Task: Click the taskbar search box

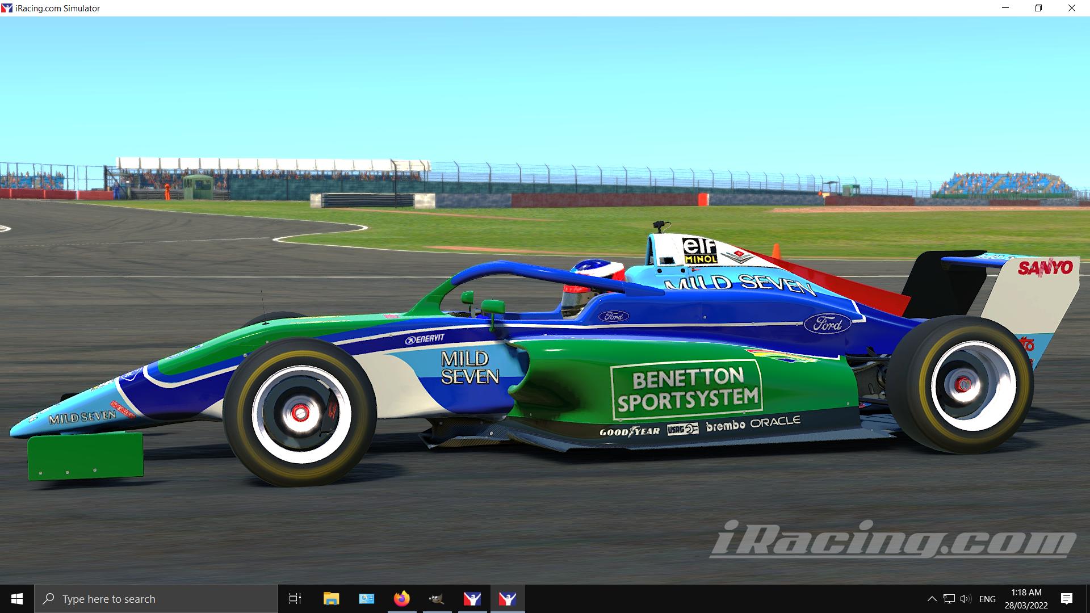Action: 156,599
